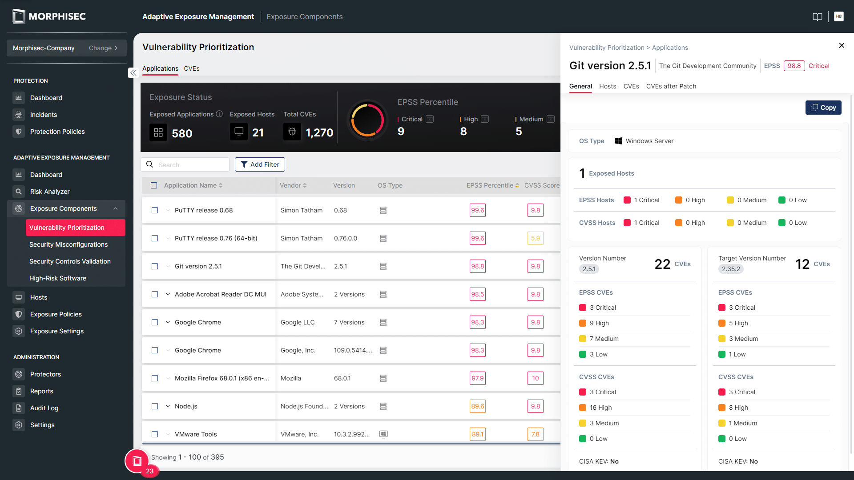Switch to the CVEs tab under Vulnerability Prioritization
The height and width of the screenshot is (480, 854).
click(192, 68)
